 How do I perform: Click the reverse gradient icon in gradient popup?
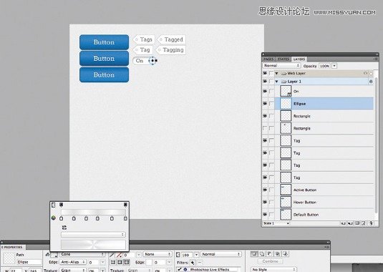point(64,228)
